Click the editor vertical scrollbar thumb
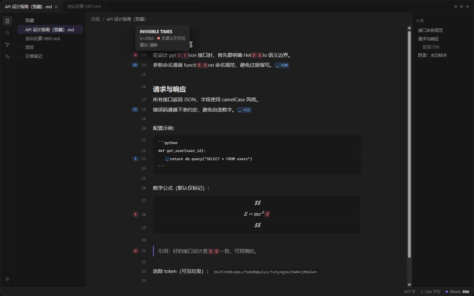The image size is (474, 296). [409, 144]
